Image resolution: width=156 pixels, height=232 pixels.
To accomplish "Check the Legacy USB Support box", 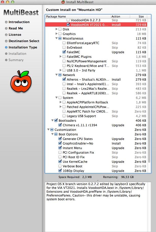I will pos(64,116).
